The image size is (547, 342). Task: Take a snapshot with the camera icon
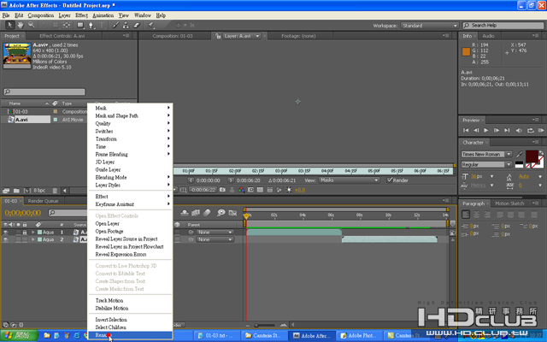[x=222, y=190]
